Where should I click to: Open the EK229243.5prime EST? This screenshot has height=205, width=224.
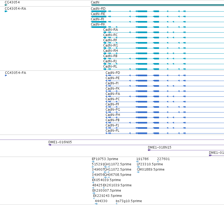[108, 196]
